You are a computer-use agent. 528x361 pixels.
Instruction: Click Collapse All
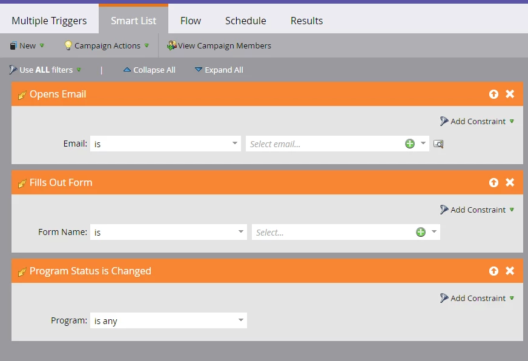(149, 70)
